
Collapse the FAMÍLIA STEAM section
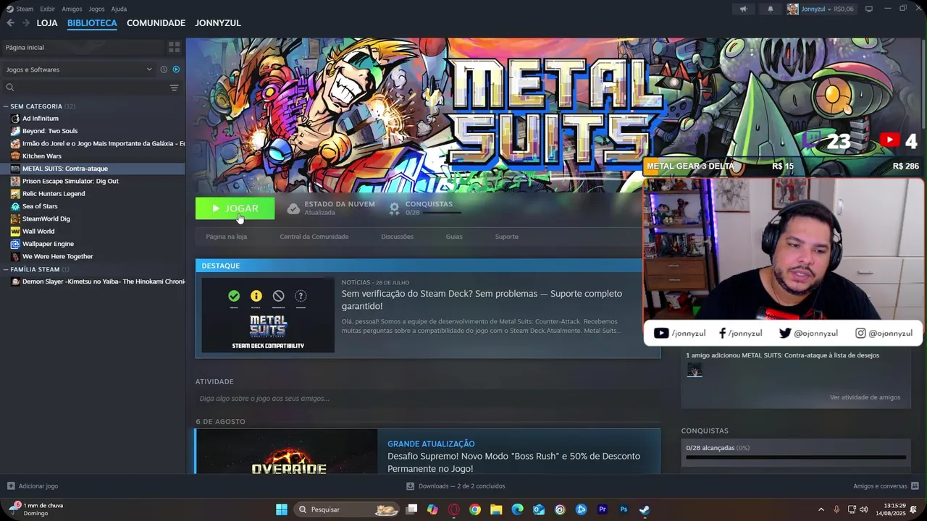[6, 269]
